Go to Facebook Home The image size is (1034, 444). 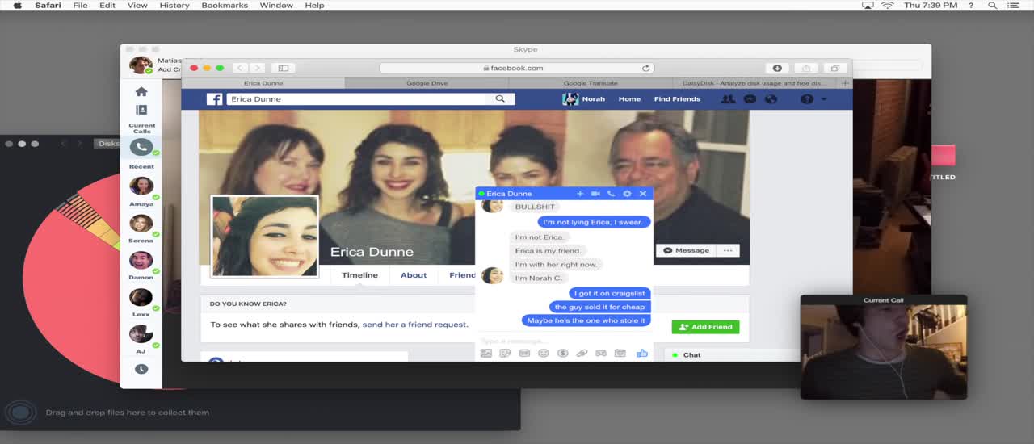(629, 99)
